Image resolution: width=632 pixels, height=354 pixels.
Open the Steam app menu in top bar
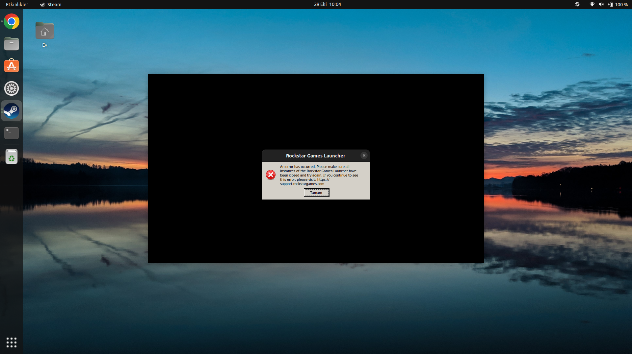click(51, 5)
